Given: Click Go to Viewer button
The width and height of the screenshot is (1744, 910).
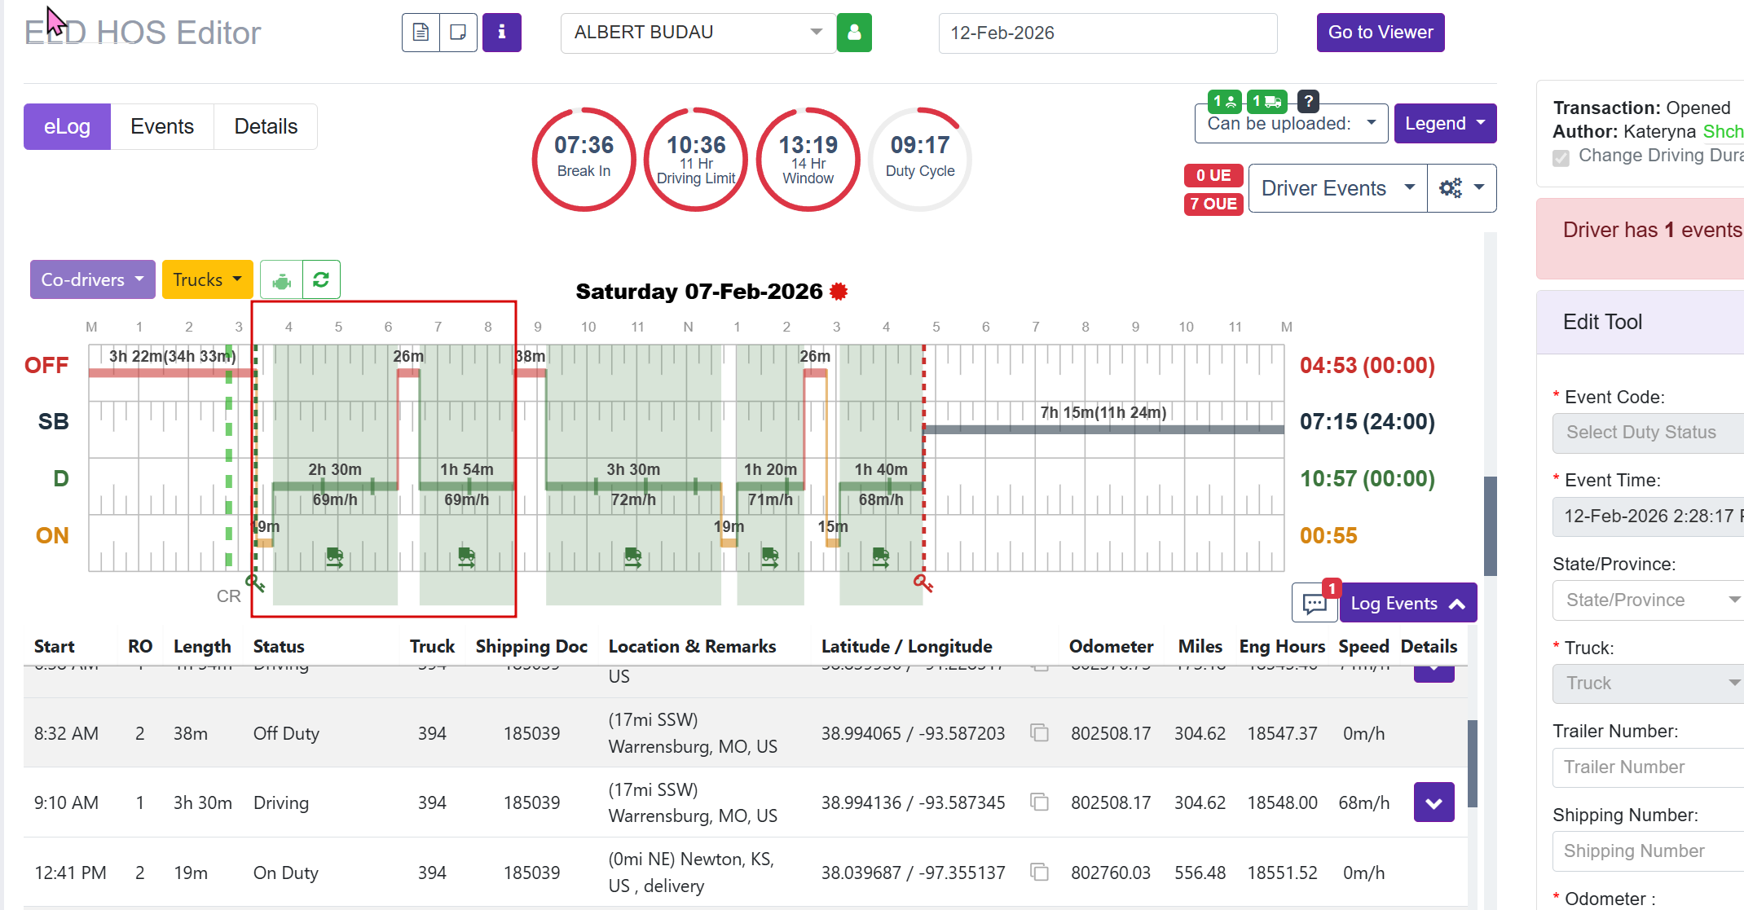Looking at the screenshot, I should point(1380,33).
